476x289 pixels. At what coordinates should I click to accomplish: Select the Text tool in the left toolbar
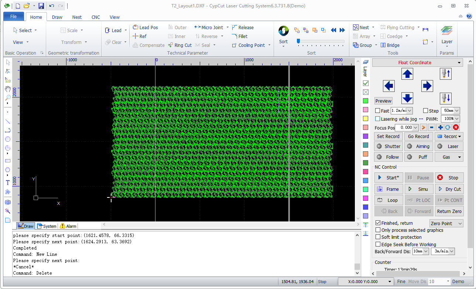pyautogui.click(x=7, y=183)
